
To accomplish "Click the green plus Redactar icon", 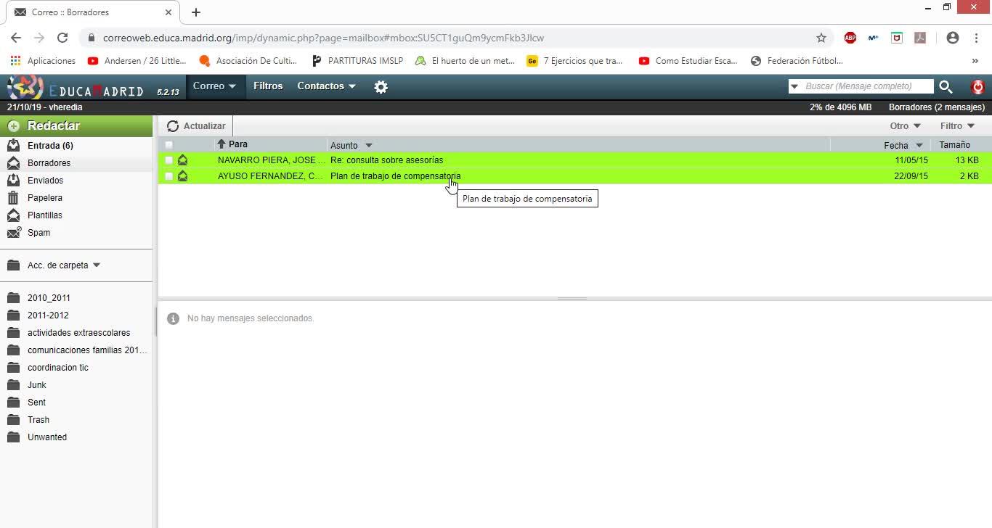I will 13,126.
